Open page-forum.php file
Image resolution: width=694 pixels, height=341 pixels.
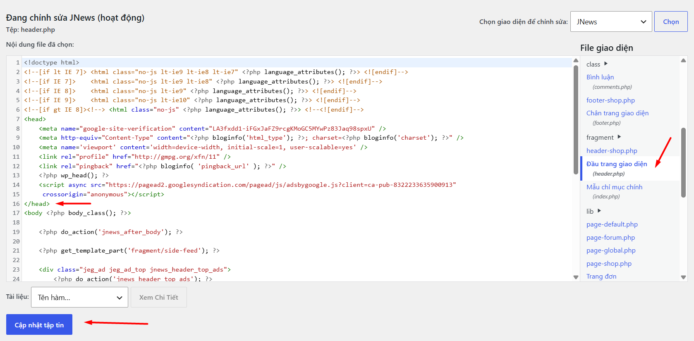point(610,237)
